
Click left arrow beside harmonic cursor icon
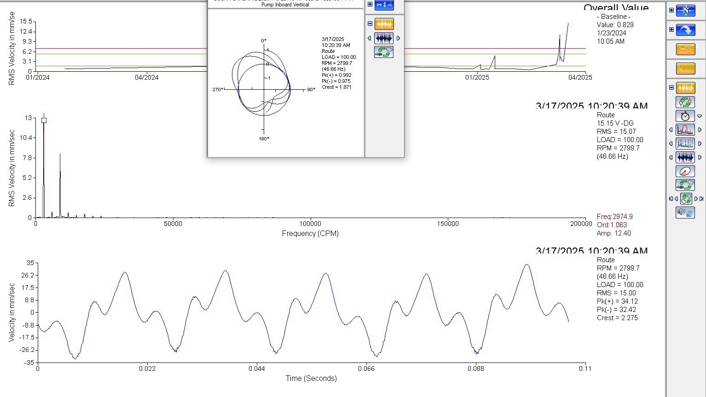tap(671, 144)
